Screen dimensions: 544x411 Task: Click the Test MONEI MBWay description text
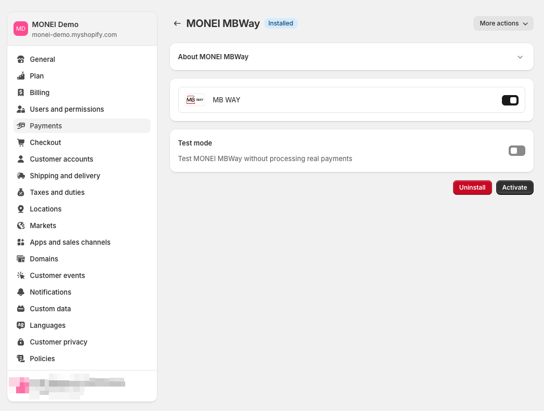[x=265, y=159]
